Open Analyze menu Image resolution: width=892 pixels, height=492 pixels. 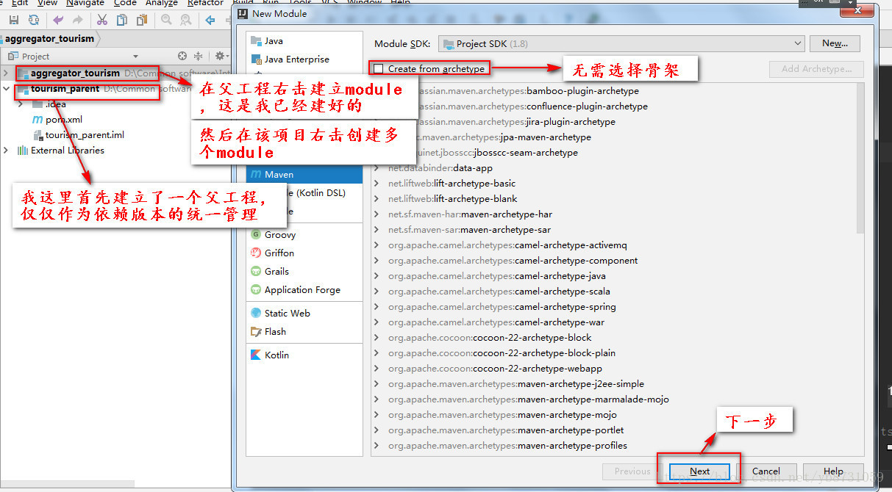coord(162,3)
